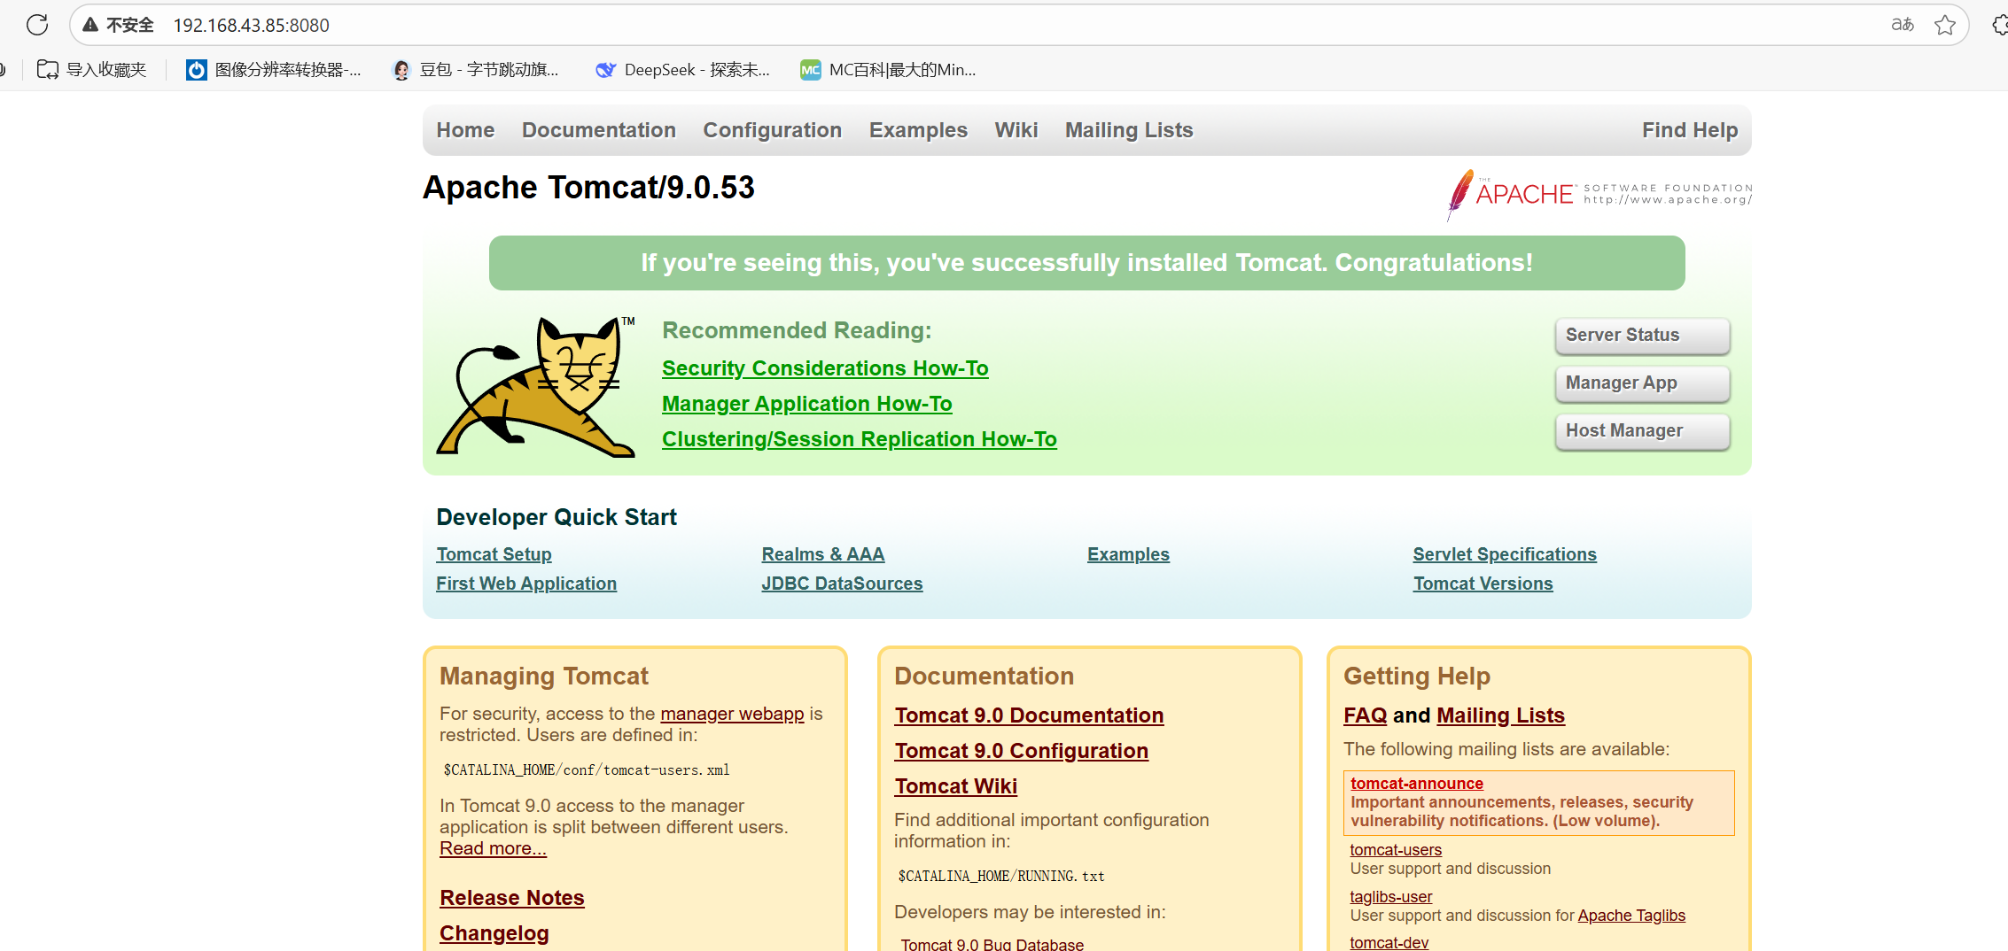This screenshot has height=951, width=2008.
Task: Open Mailing Lists in the top navigation
Action: (x=1129, y=130)
